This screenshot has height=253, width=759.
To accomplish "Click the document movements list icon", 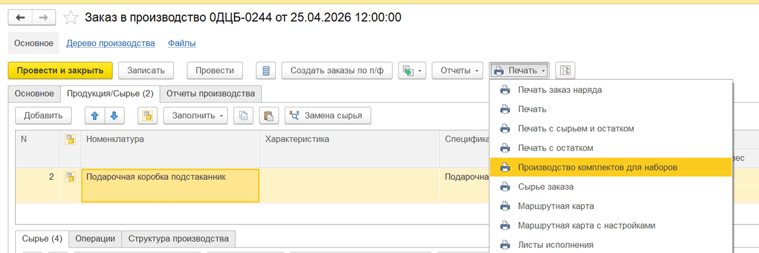I will 266,70.
